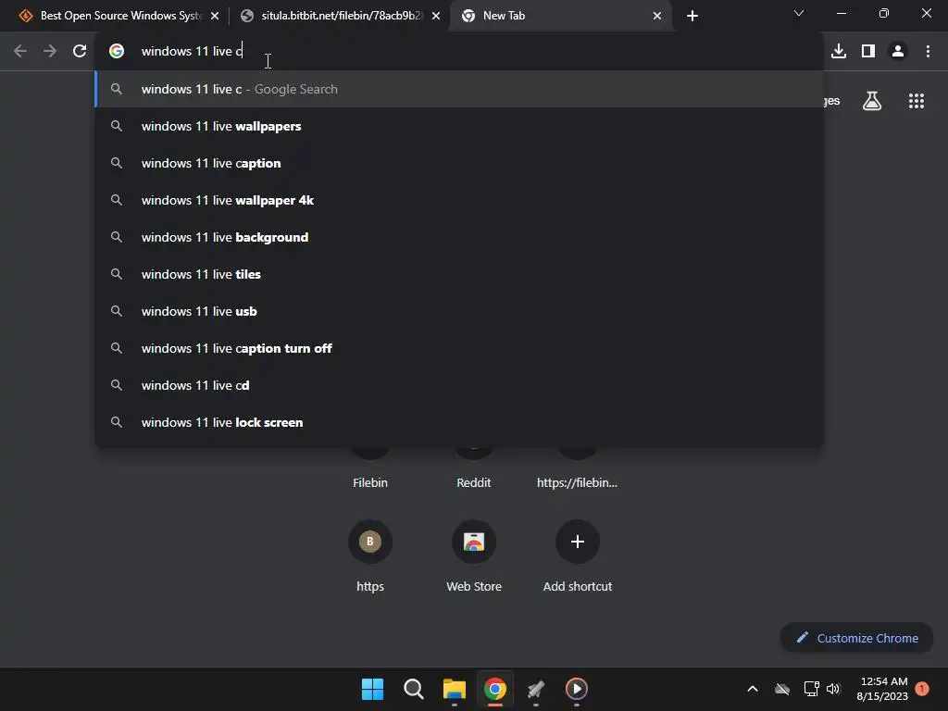Select suggestion 'windows 11 live c - Google Search'

(x=459, y=89)
